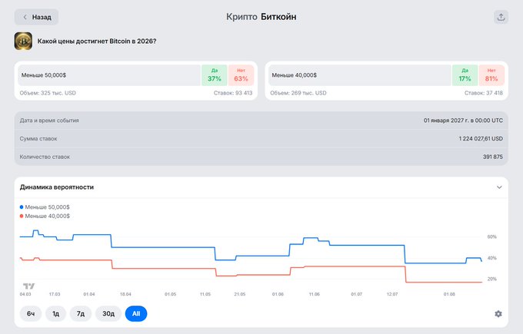Viewport: 523px width, 334px height.
Task: Select the 1д time range
Action: [55, 314]
